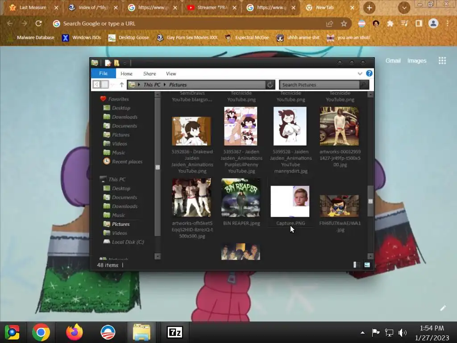This screenshot has height=343, width=457.
Task: Open Customize Quick Access Toolbar dropdown
Action: 125,63
